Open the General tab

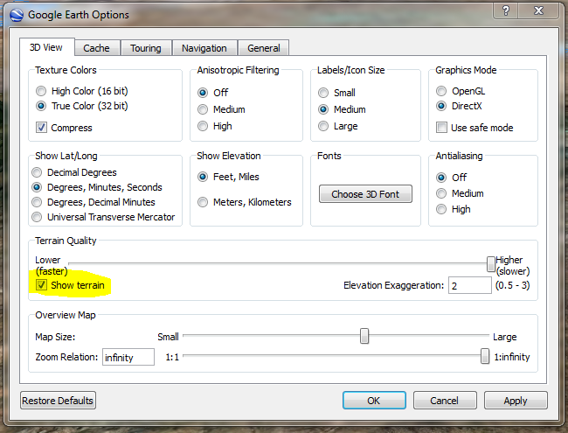(263, 48)
